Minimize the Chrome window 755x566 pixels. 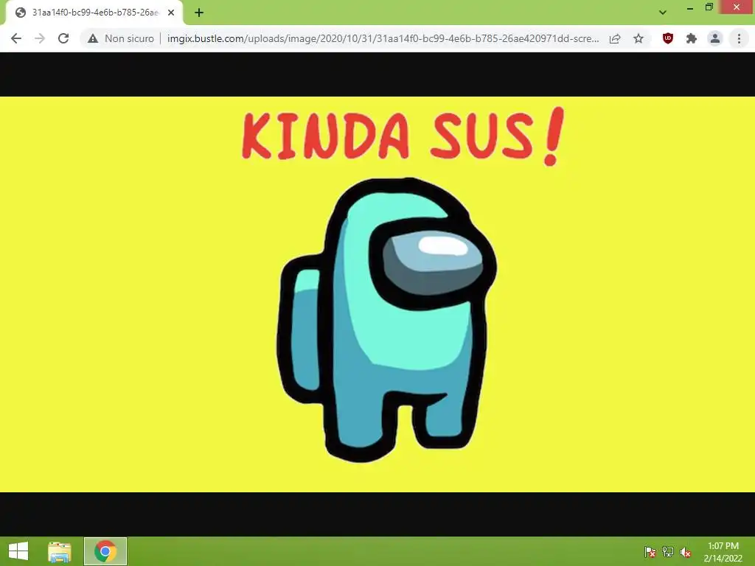pyautogui.click(x=689, y=7)
